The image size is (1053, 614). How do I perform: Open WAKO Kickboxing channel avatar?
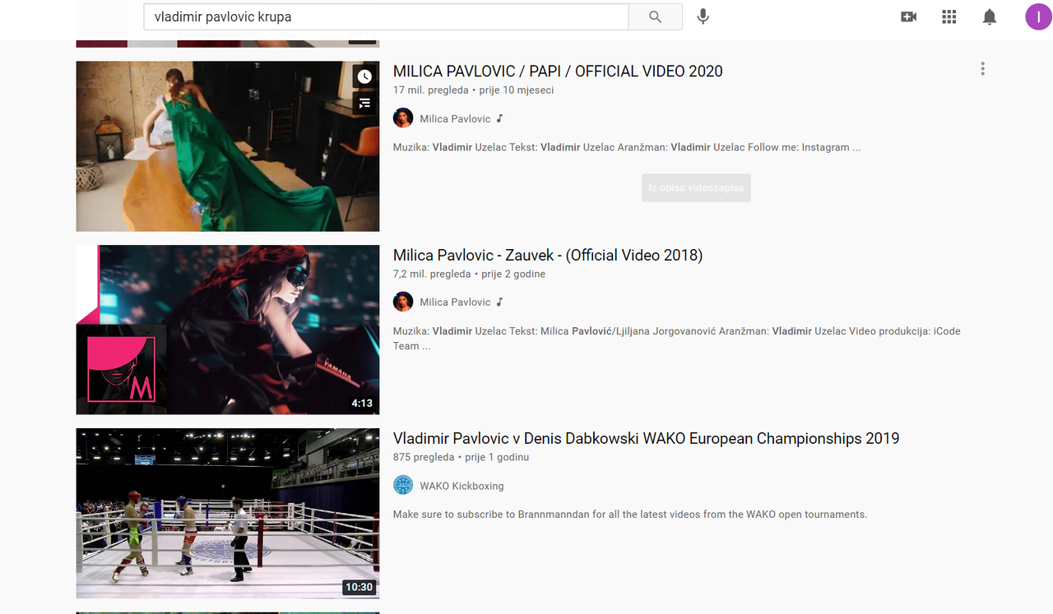click(403, 485)
